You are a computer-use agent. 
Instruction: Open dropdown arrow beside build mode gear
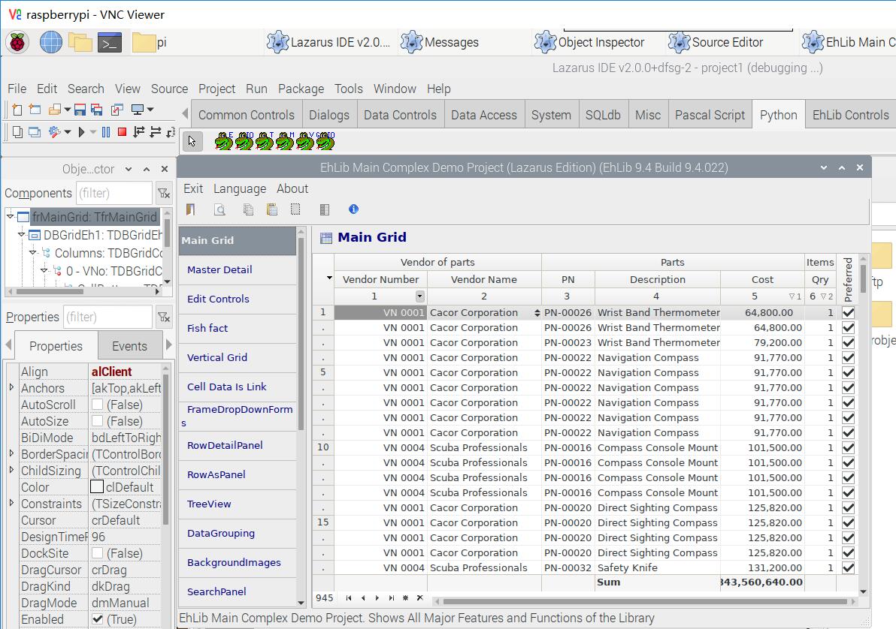[x=68, y=132]
